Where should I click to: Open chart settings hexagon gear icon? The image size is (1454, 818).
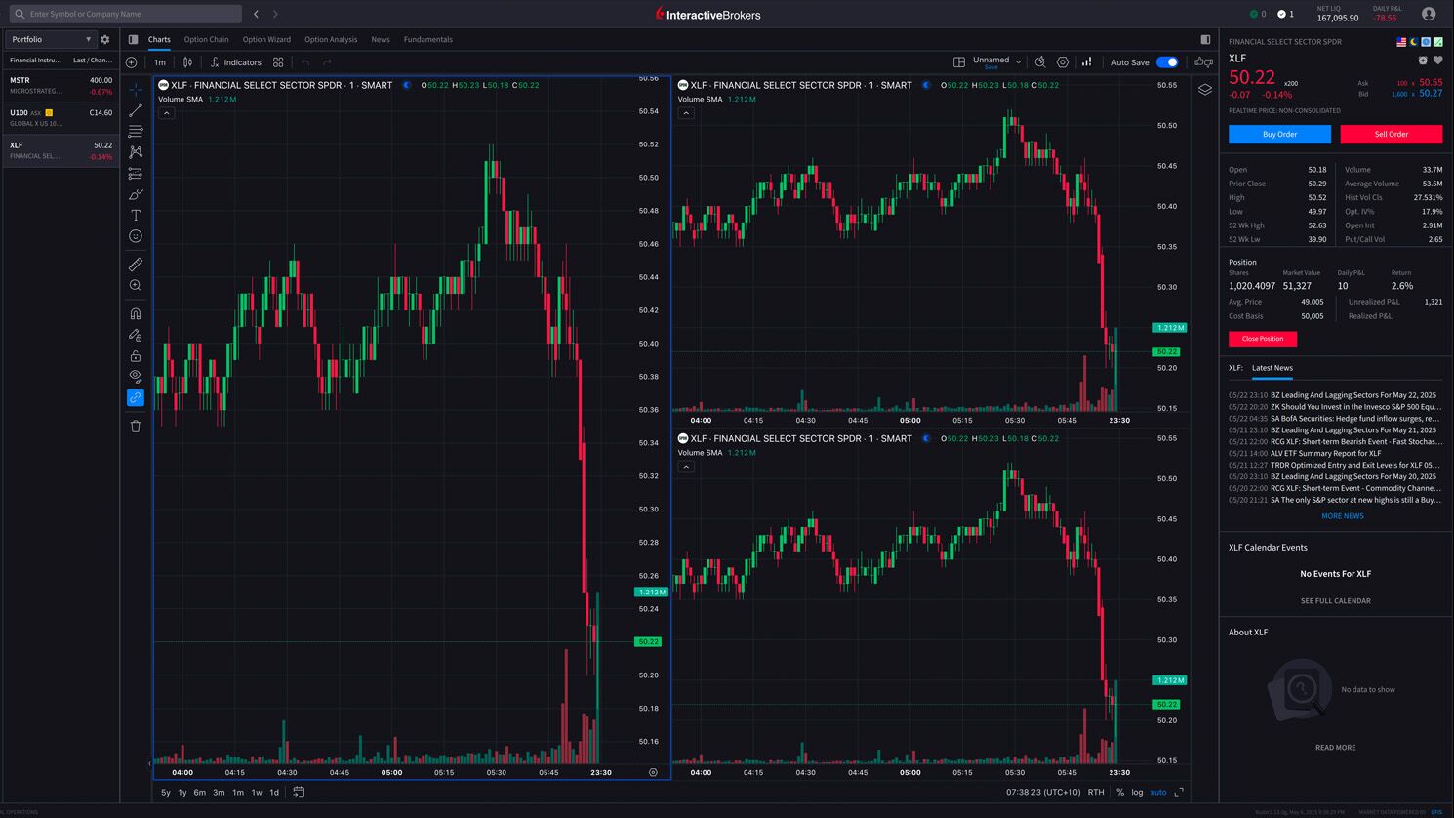1063,62
